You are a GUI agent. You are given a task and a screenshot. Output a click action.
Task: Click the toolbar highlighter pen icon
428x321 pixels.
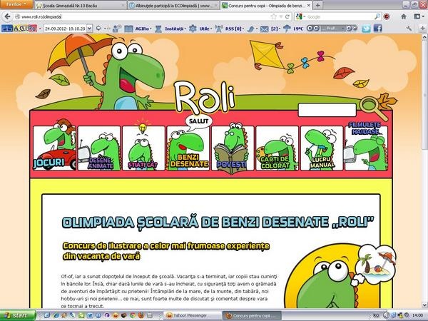click(250, 29)
